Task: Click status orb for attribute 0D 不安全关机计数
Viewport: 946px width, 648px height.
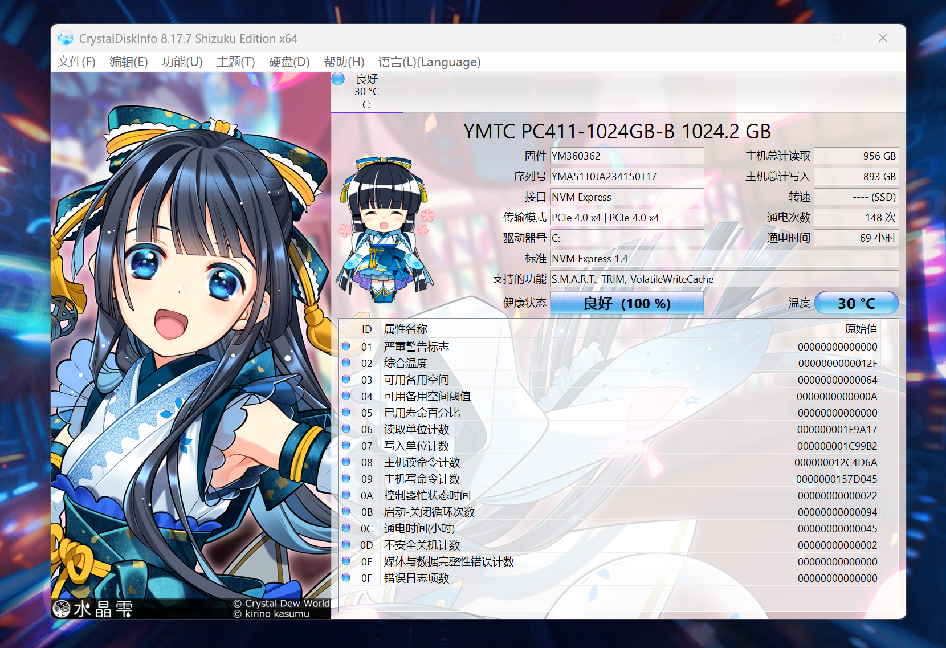Action: click(346, 544)
